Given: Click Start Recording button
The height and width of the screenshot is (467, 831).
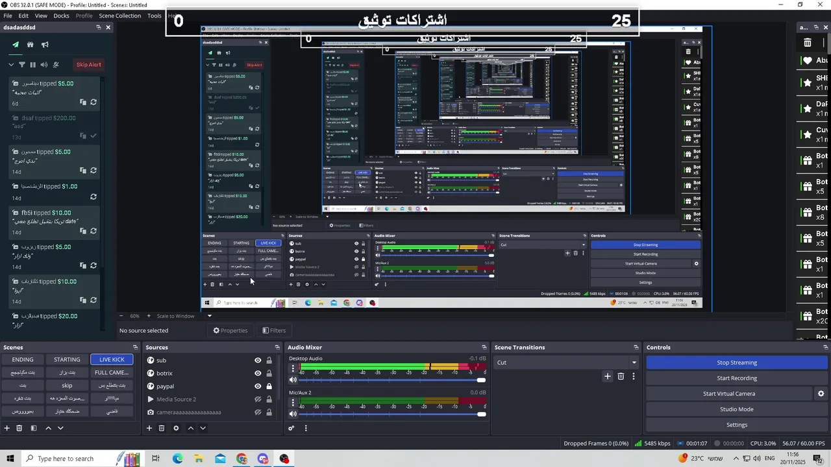Looking at the screenshot, I should 736,378.
